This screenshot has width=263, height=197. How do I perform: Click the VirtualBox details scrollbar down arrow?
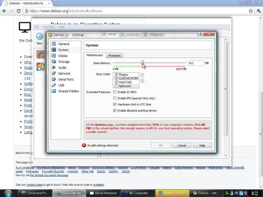226,156
